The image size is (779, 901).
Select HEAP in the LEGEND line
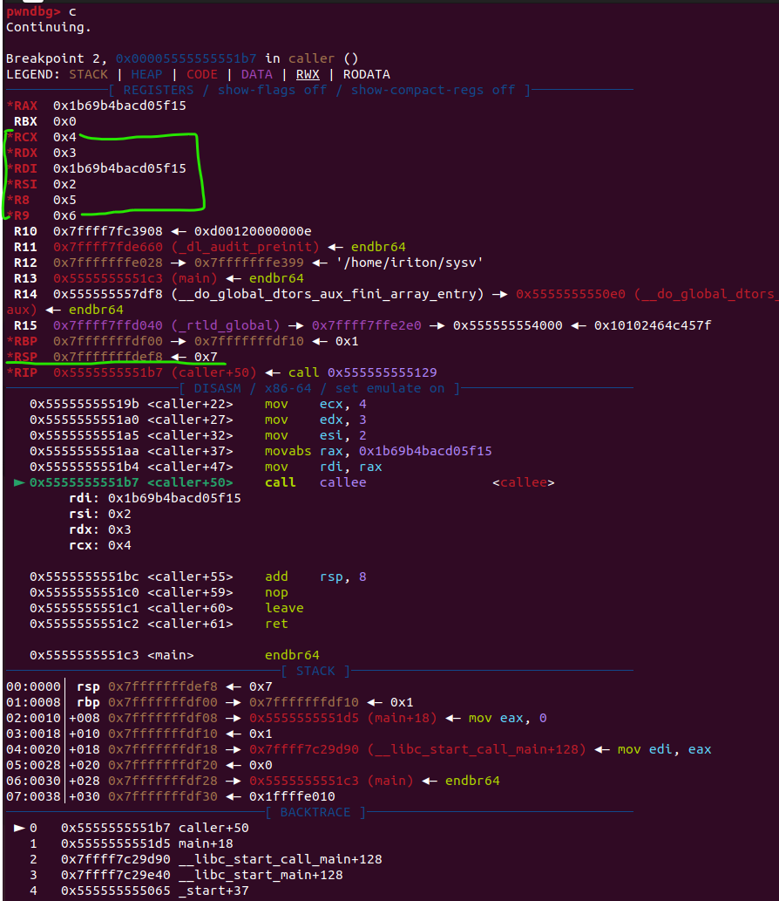point(146,74)
